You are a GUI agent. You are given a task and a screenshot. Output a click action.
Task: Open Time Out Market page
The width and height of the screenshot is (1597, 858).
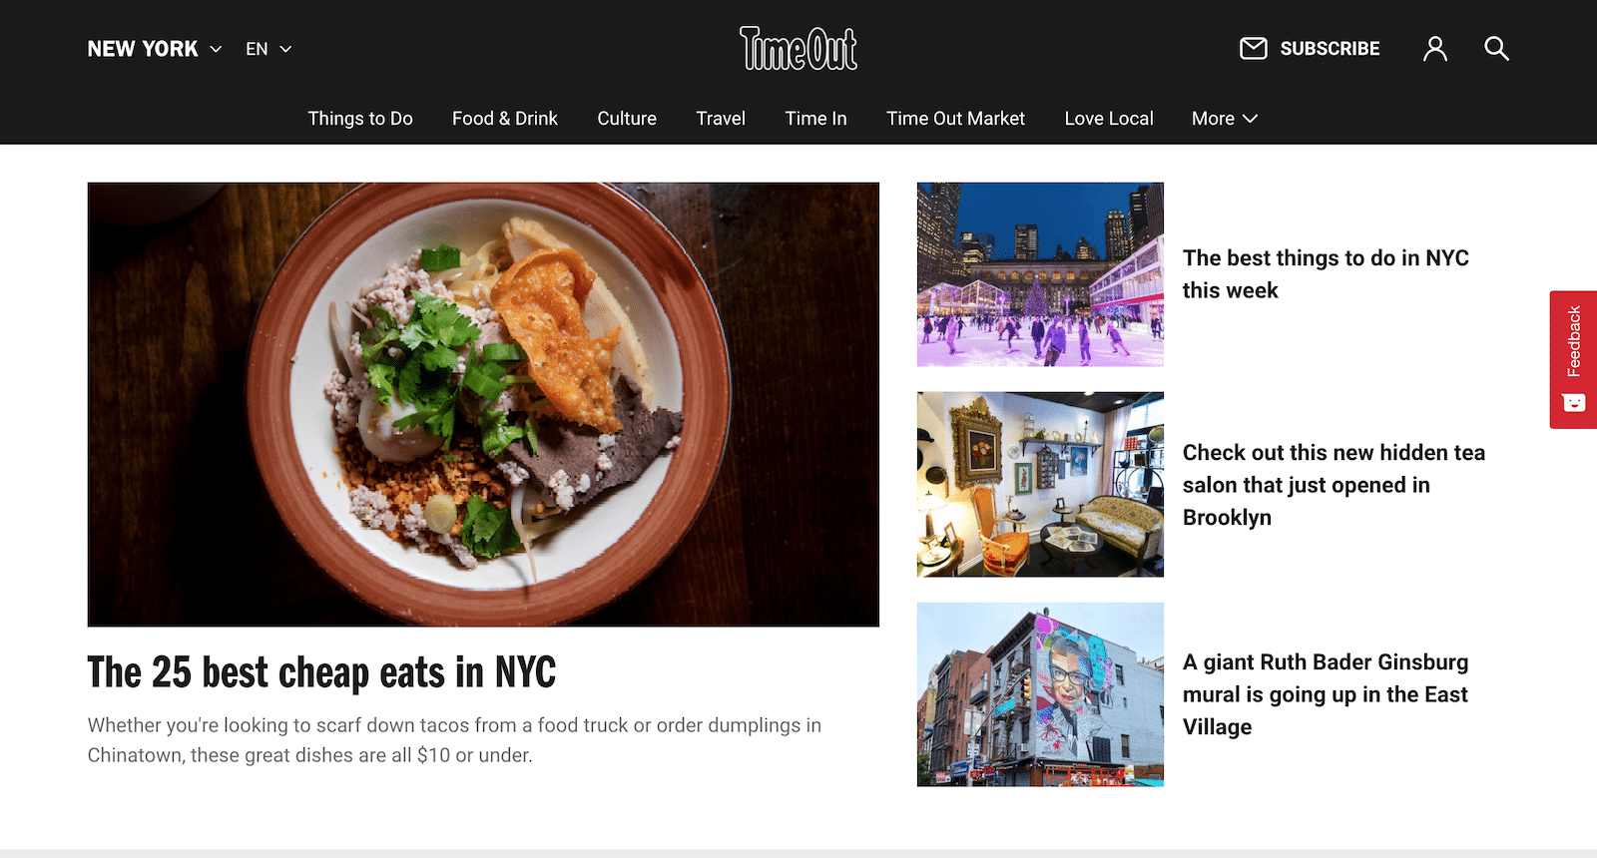(955, 118)
